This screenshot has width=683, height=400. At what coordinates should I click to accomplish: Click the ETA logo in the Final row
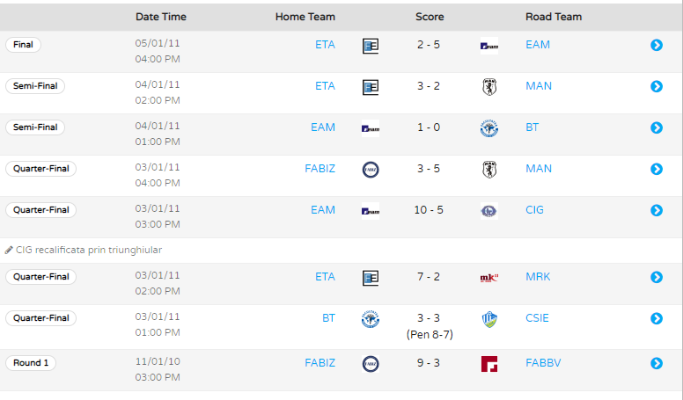click(x=371, y=46)
